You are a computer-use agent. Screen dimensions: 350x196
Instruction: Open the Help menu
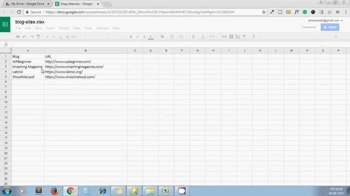116,28
